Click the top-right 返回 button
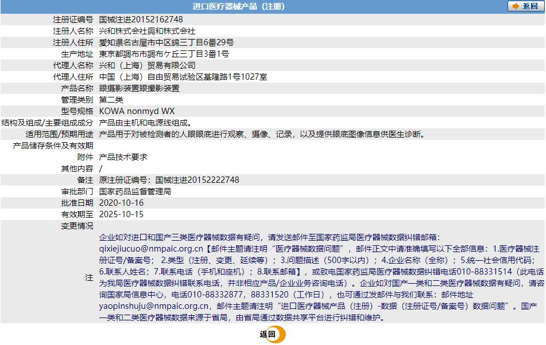 [x=525, y=6]
